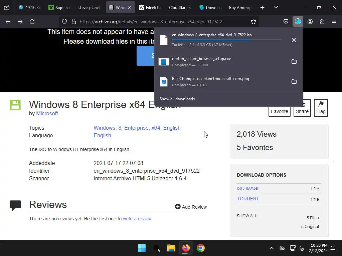This screenshot has width=342, height=256.
Task: Click the Reviews speech bubble icon
Action: (15, 205)
